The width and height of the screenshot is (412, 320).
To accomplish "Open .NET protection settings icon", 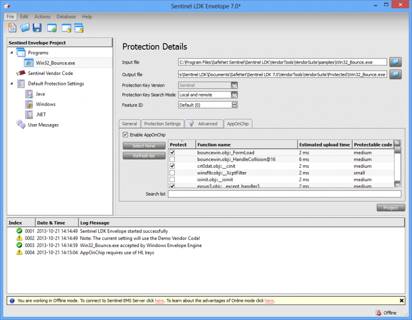I will coord(29,114).
